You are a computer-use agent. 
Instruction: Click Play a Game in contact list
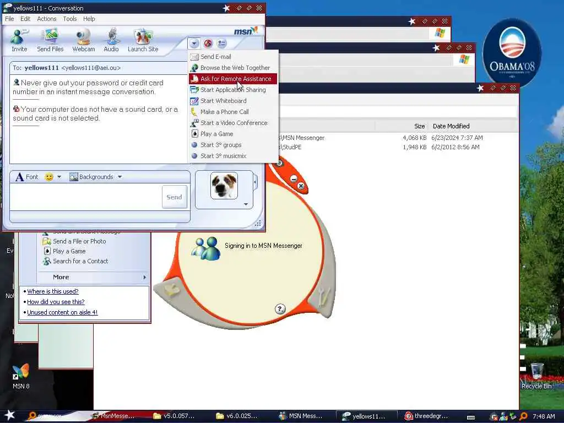click(65, 251)
